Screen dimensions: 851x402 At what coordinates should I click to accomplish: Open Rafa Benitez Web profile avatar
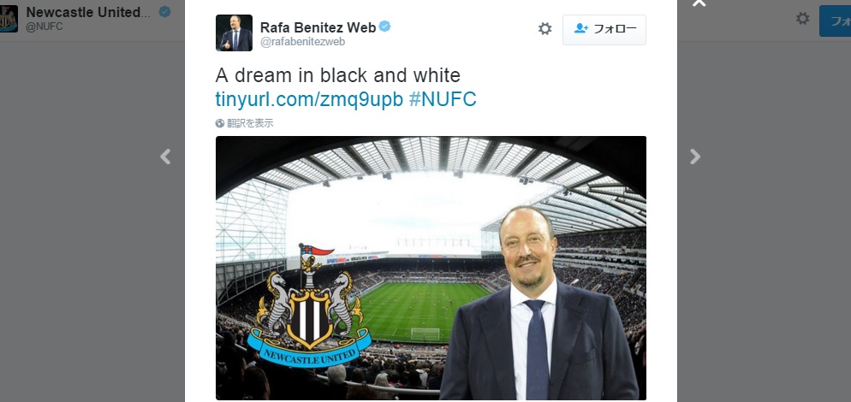[x=234, y=33]
